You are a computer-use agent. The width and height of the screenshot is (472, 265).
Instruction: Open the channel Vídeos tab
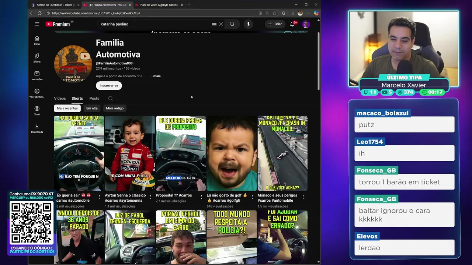point(60,98)
